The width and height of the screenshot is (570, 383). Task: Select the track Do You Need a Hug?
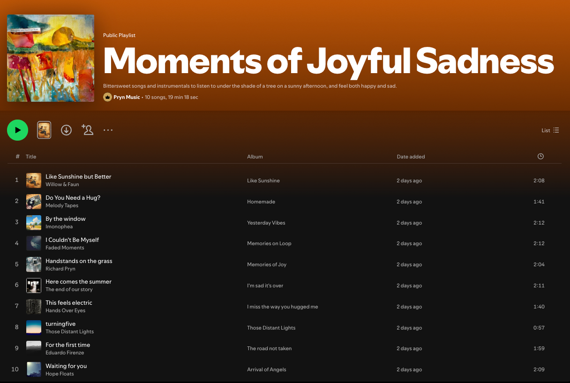pos(73,198)
